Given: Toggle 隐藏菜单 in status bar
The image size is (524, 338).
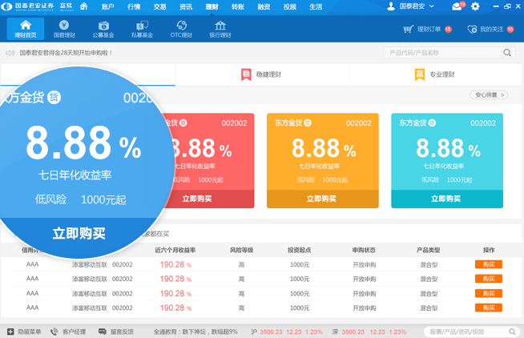Looking at the screenshot, I should click(24, 332).
